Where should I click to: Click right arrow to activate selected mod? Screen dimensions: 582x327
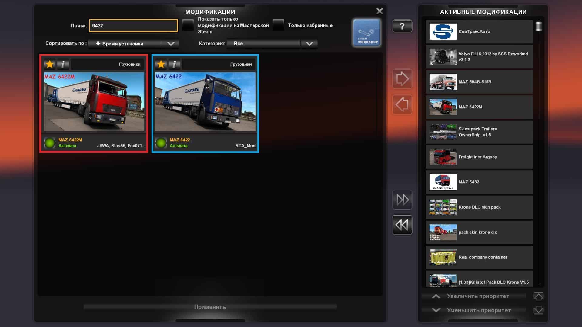(402, 79)
